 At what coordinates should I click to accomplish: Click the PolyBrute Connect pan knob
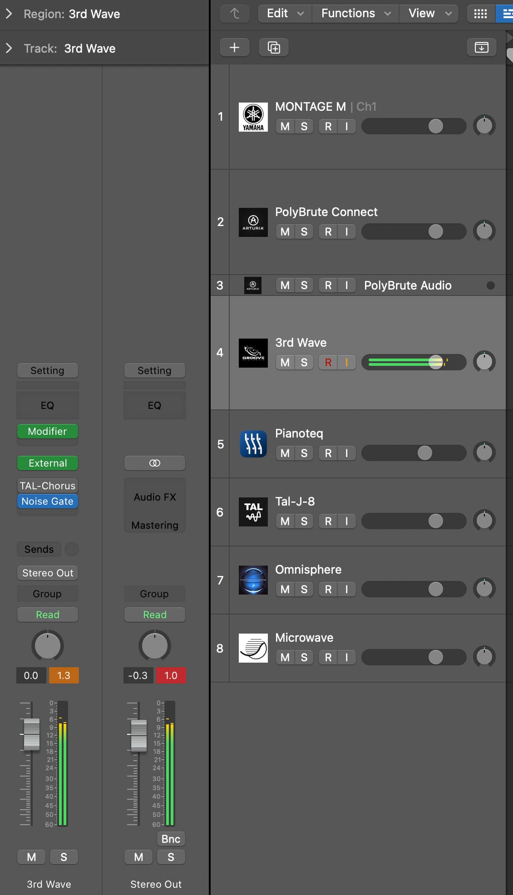tap(484, 231)
